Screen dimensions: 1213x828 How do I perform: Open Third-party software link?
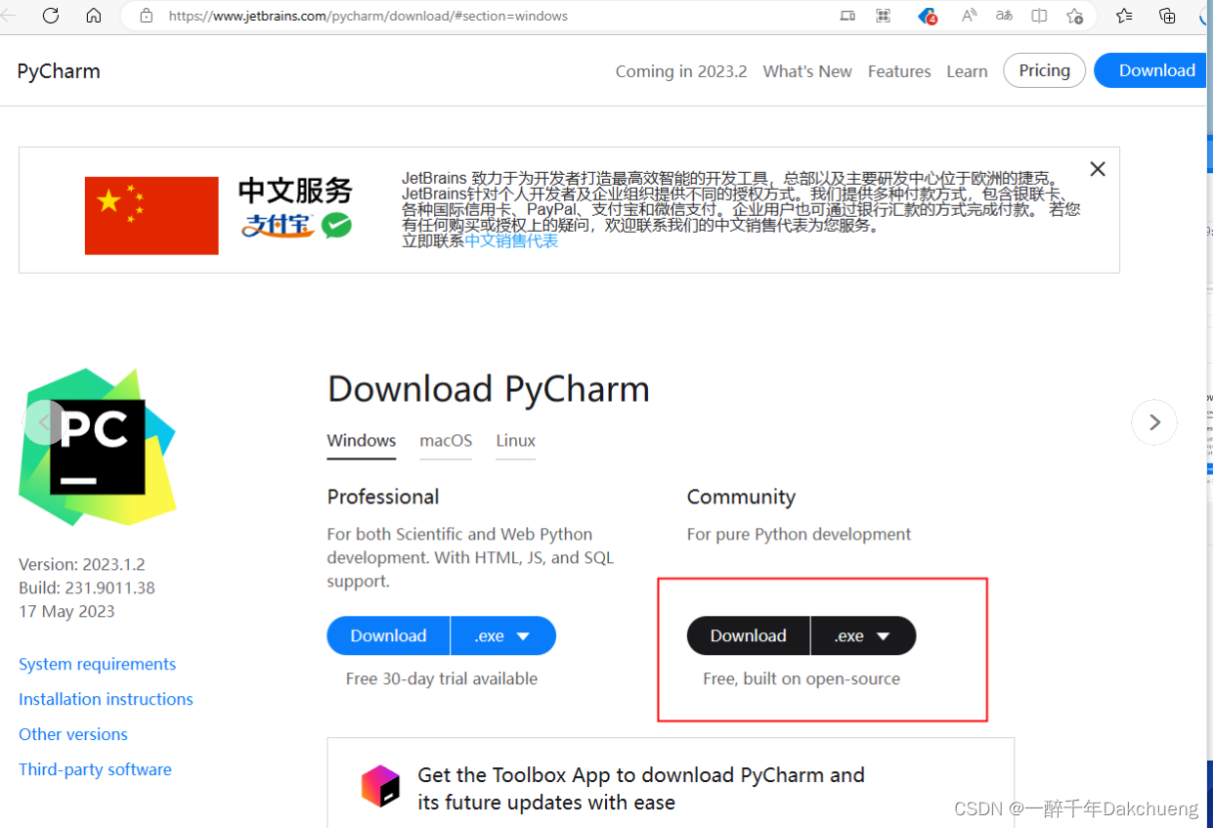pyautogui.click(x=95, y=769)
